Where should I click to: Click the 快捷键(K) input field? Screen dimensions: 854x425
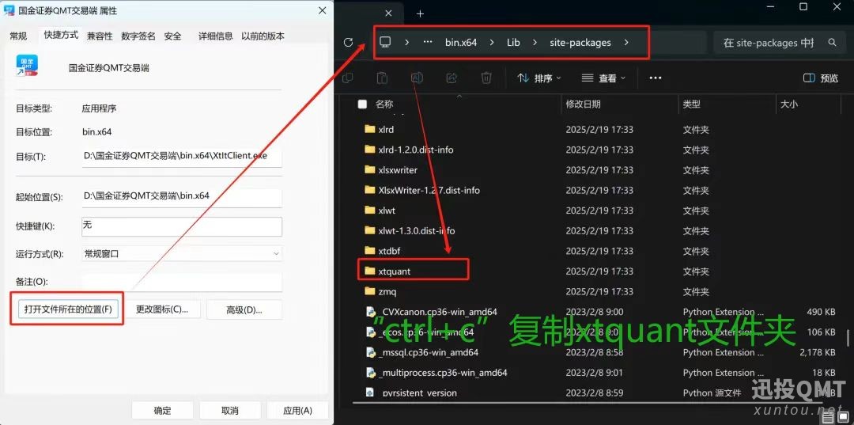click(x=182, y=226)
